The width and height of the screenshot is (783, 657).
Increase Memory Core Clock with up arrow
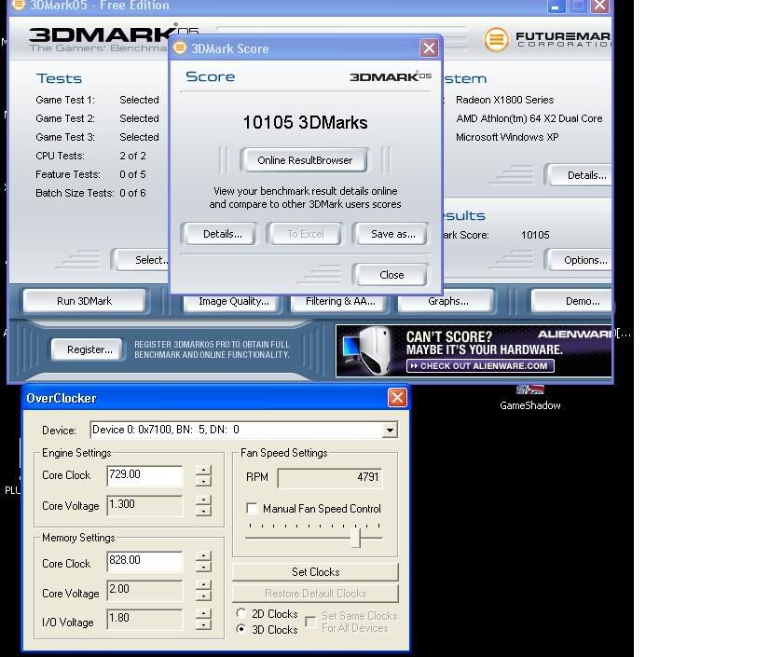click(x=203, y=556)
